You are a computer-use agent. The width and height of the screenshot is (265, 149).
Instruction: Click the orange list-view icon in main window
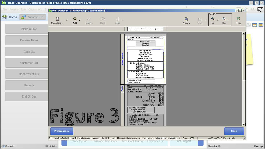261,25
